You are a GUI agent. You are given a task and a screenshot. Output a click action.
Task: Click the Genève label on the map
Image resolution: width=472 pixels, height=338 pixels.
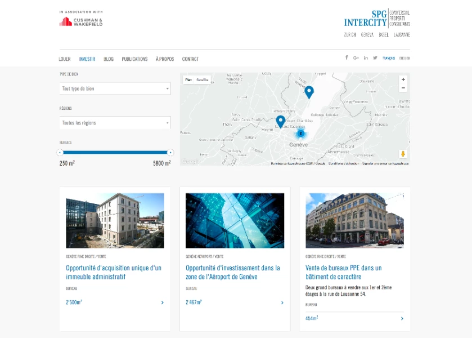[298, 145]
